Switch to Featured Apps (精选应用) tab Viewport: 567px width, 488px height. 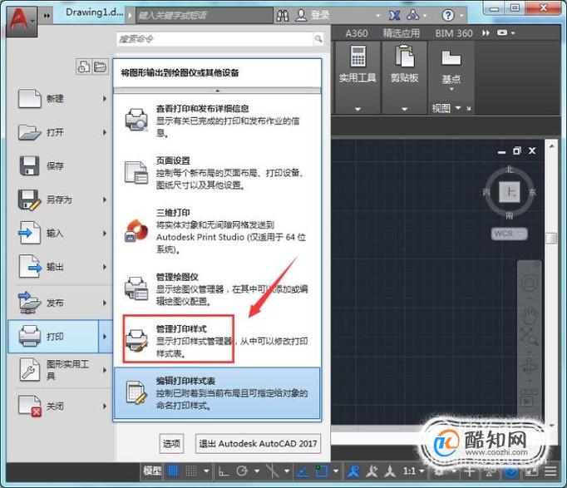click(402, 33)
